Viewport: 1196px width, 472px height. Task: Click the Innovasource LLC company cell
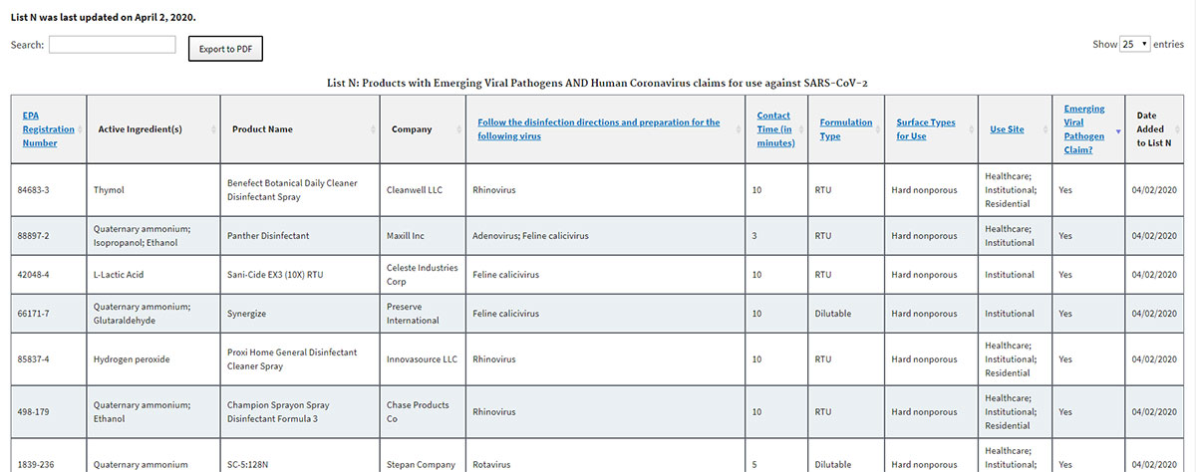423,359
